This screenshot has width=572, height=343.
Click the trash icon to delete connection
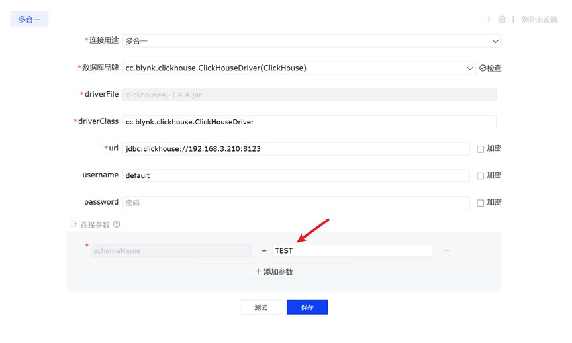tap(502, 19)
